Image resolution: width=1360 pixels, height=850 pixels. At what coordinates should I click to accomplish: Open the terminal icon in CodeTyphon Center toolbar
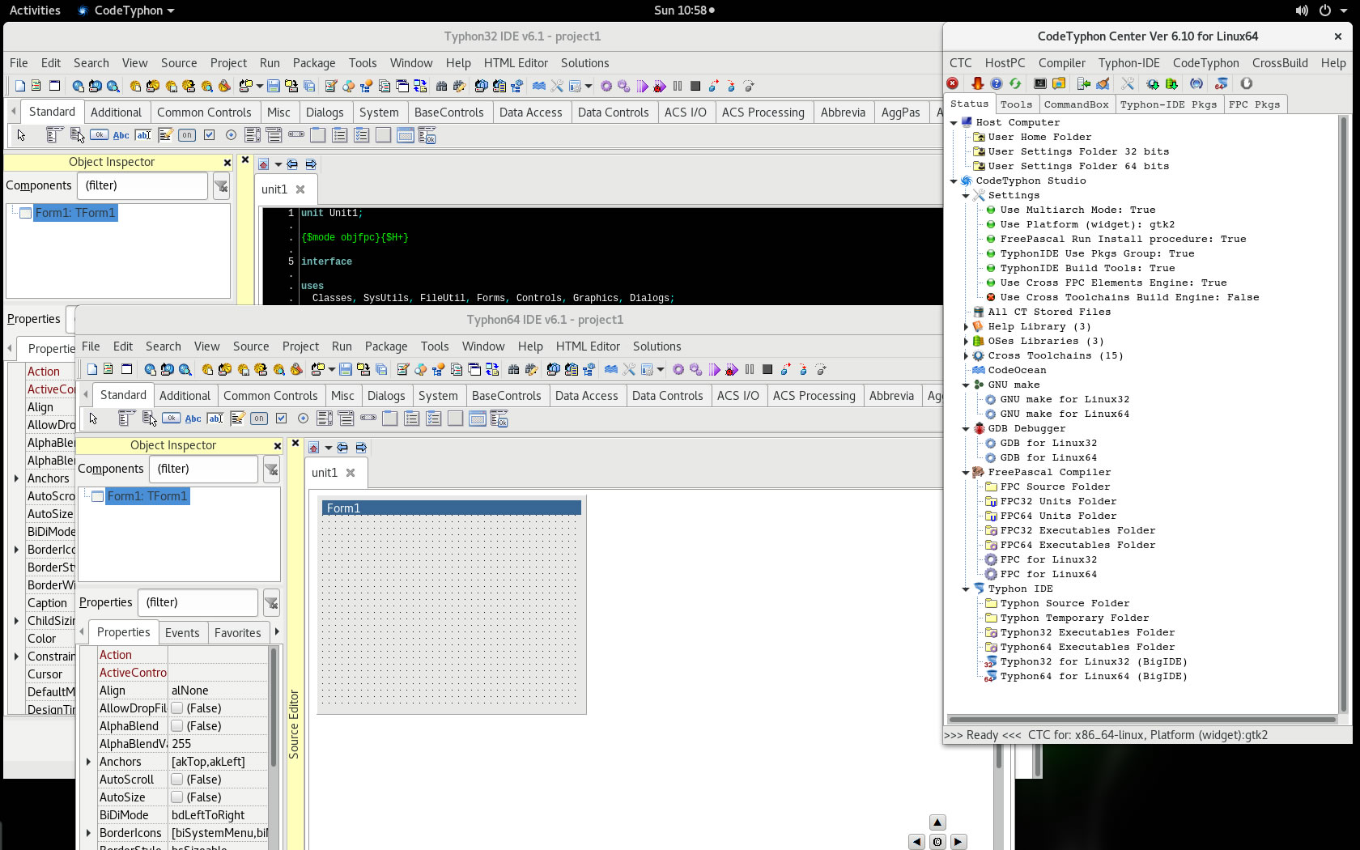pos(1040,83)
